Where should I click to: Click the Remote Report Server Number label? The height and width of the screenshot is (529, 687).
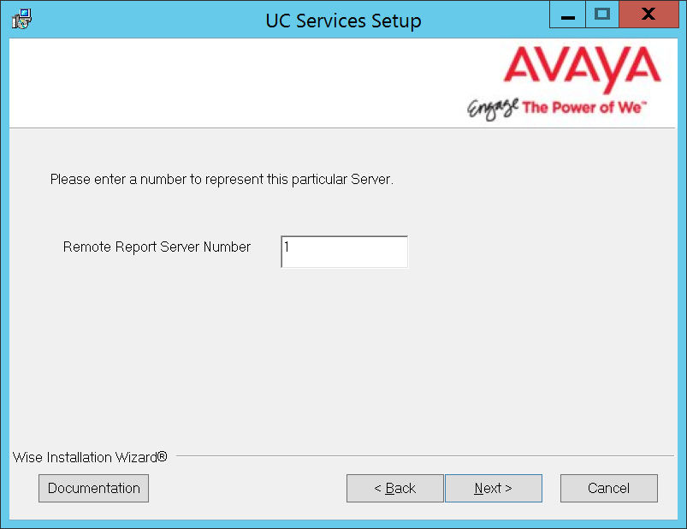(157, 247)
